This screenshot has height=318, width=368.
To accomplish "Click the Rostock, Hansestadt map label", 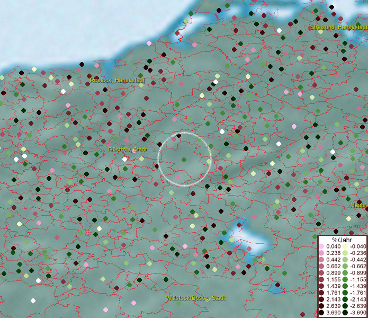I will (x=118, y=81).
